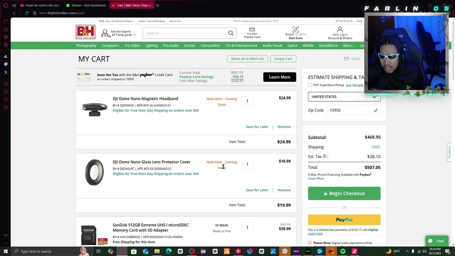
Task: Open the Extensions cube icon in sidebar
Action: point(6,100)
